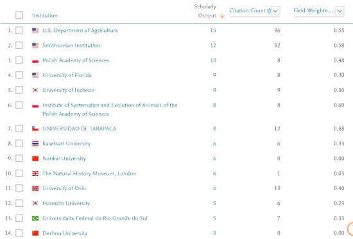Open the Citation Count dropdown arrow
The image size is (353, 239).
pos(275,11)
